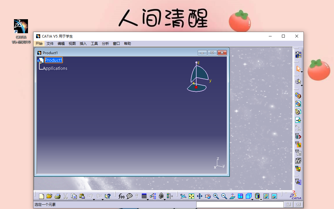Viewport: 334px width, 209px height.
Task: Fit all in view
Action: 192,196
